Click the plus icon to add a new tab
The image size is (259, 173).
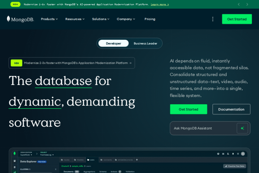point(137,159)
